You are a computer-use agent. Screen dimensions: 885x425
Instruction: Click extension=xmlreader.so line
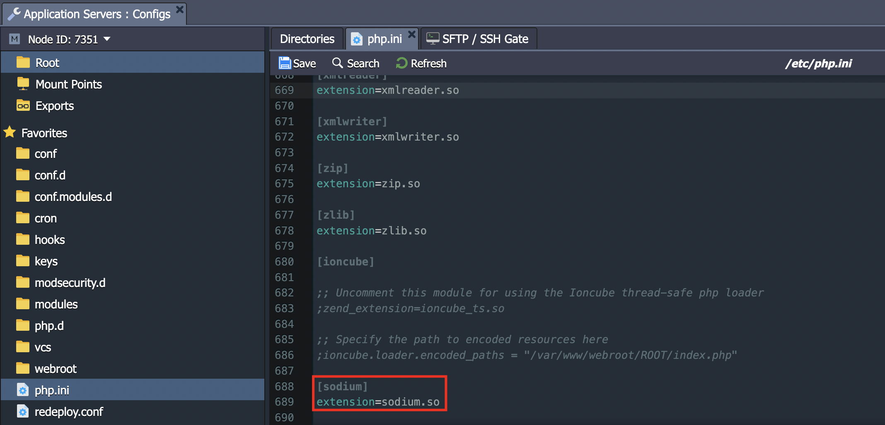pos(387,90)
